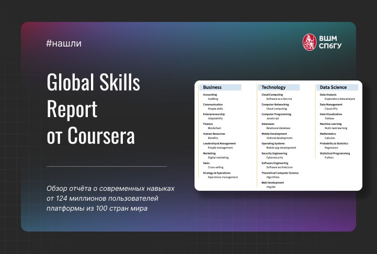The width and height of the screenshot is (377, 254).
Task: Select the 'Entrepreneurship' category
Action: point(214,114)
